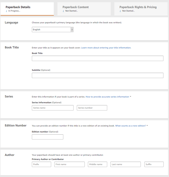This screenshot has width=169, height=177.
Task: Click the Edition number input box
Action: 47,137
